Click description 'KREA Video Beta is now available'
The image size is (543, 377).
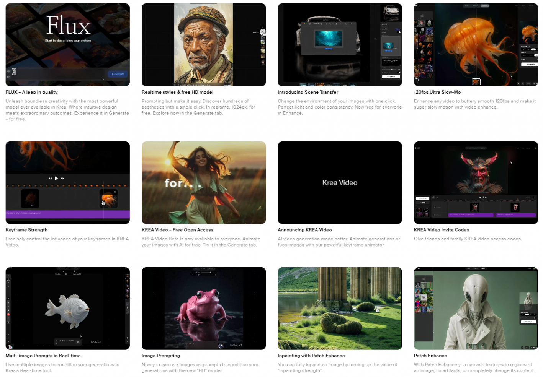pos(201,242)
